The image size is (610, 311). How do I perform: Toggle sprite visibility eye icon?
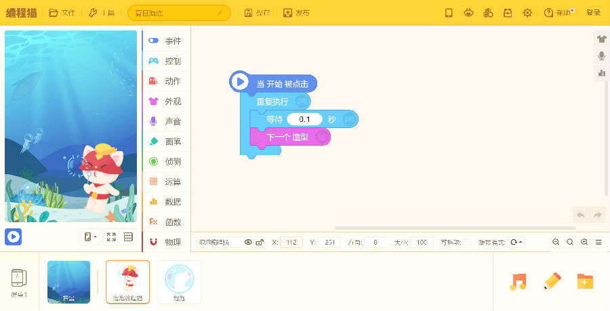[x=248, y=243]
